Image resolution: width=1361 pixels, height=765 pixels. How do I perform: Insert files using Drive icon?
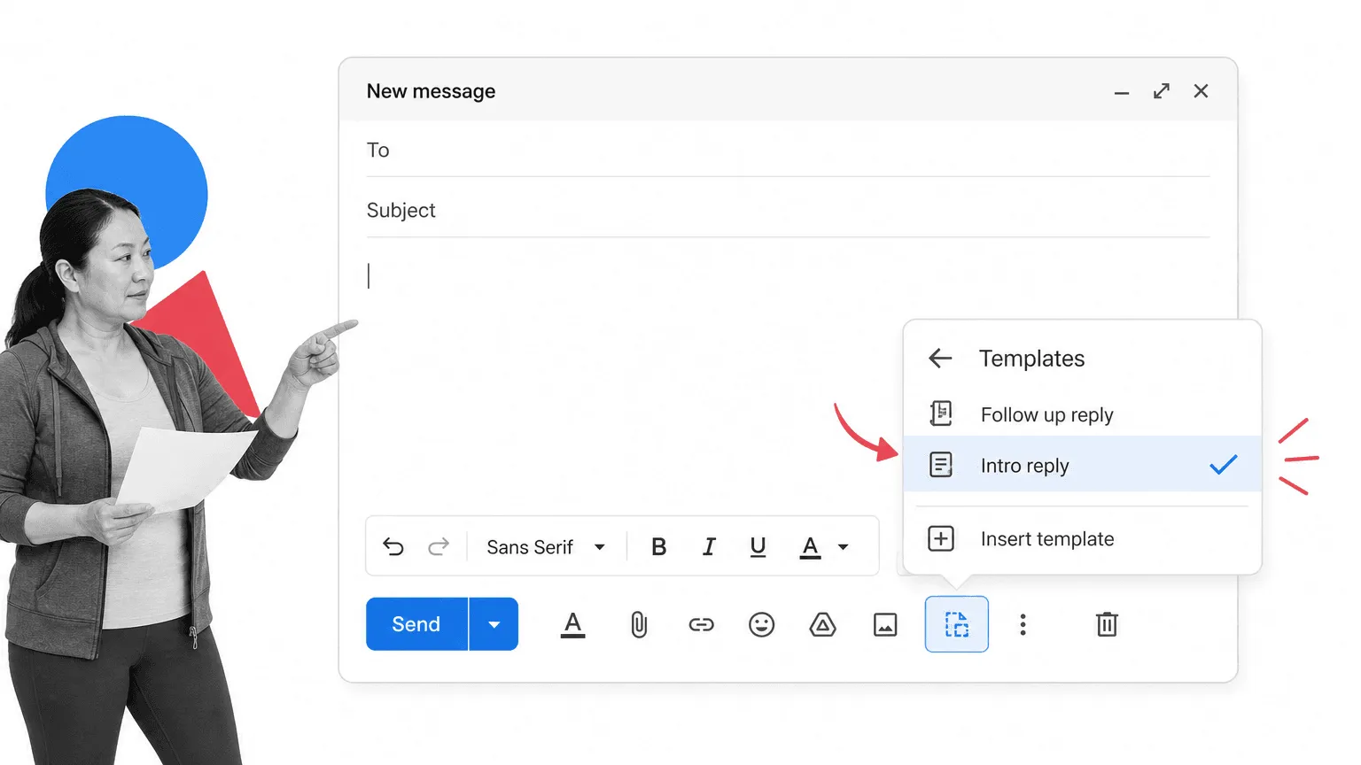pos(823,625)
